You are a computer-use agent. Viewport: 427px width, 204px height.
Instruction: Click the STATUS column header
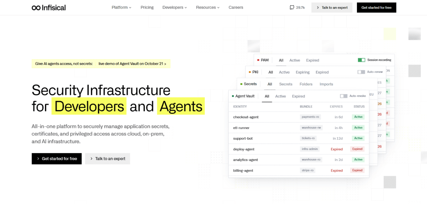(359, 107)
